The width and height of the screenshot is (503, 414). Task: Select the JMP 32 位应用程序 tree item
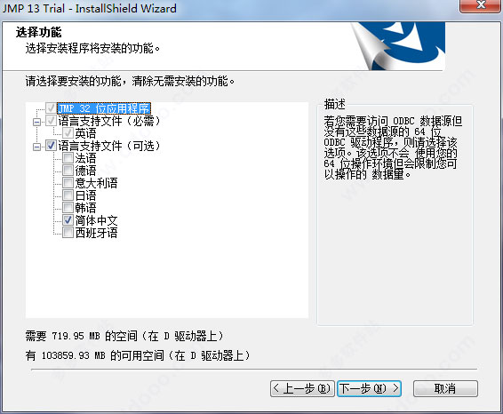pos(104,108)
